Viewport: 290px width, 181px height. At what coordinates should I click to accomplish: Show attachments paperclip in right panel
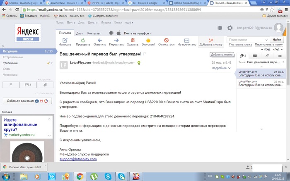267,56
